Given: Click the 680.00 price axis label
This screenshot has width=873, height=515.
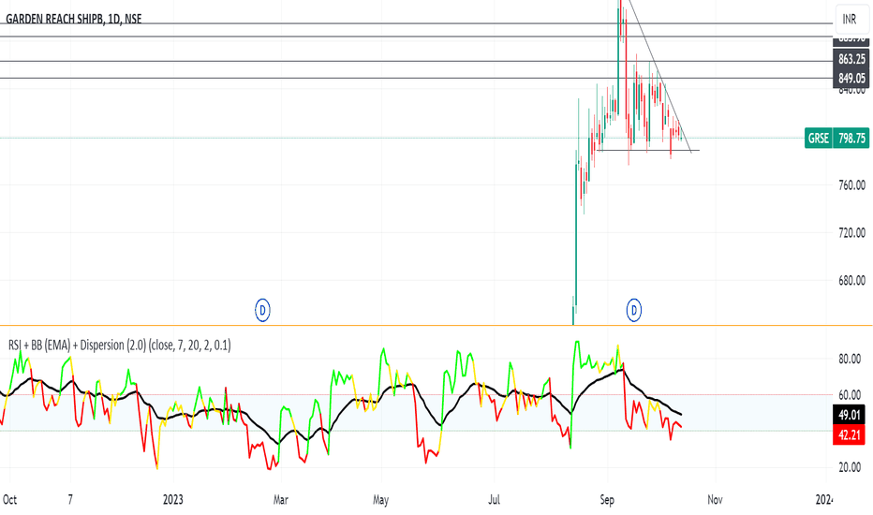Looking at the screenshot, I should coord(851,281).
